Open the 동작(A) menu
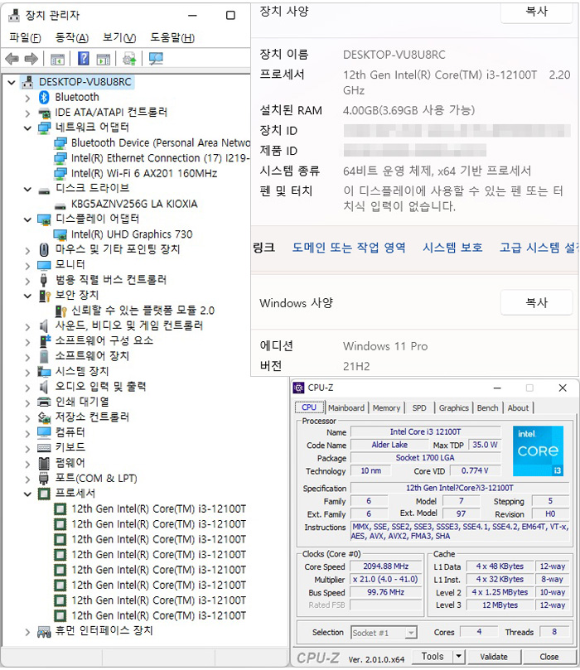 pyautogui.click(x=72, y=38)
